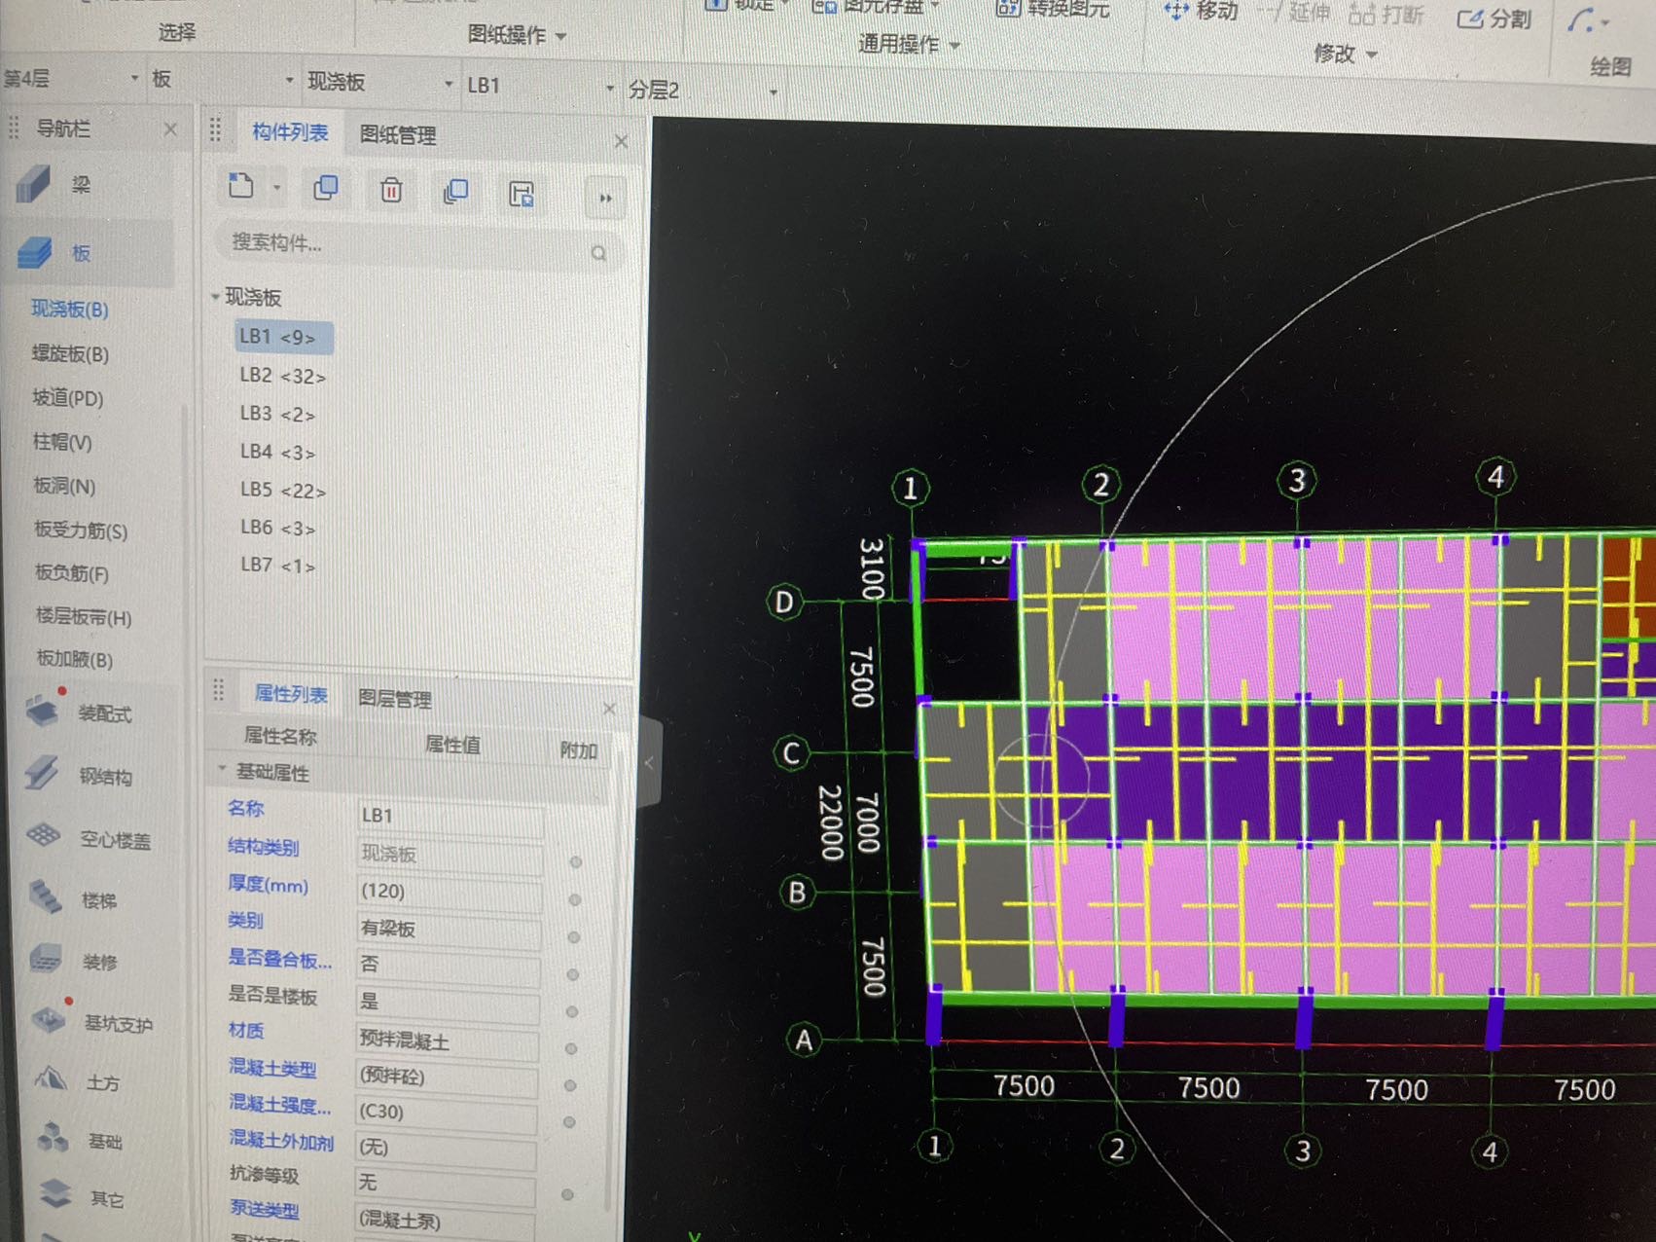
Task: Click the arc draw tool icon above 绘图
Action: [1582, 20]
